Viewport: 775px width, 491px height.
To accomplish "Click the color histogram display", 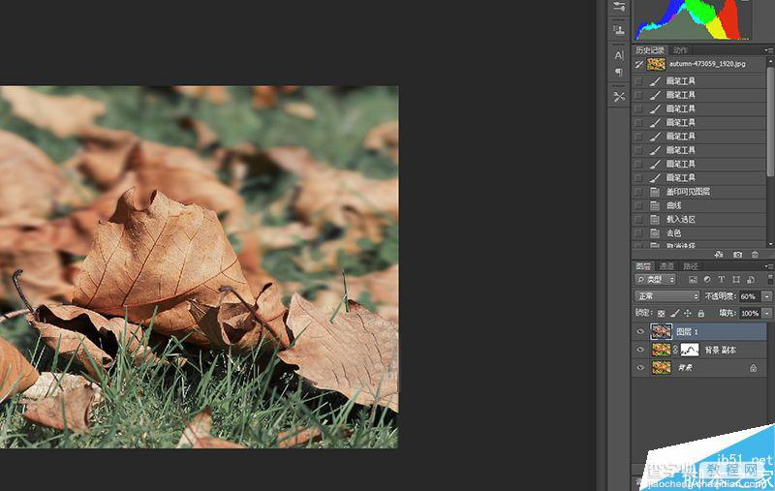I will click(x=693, y=19).
